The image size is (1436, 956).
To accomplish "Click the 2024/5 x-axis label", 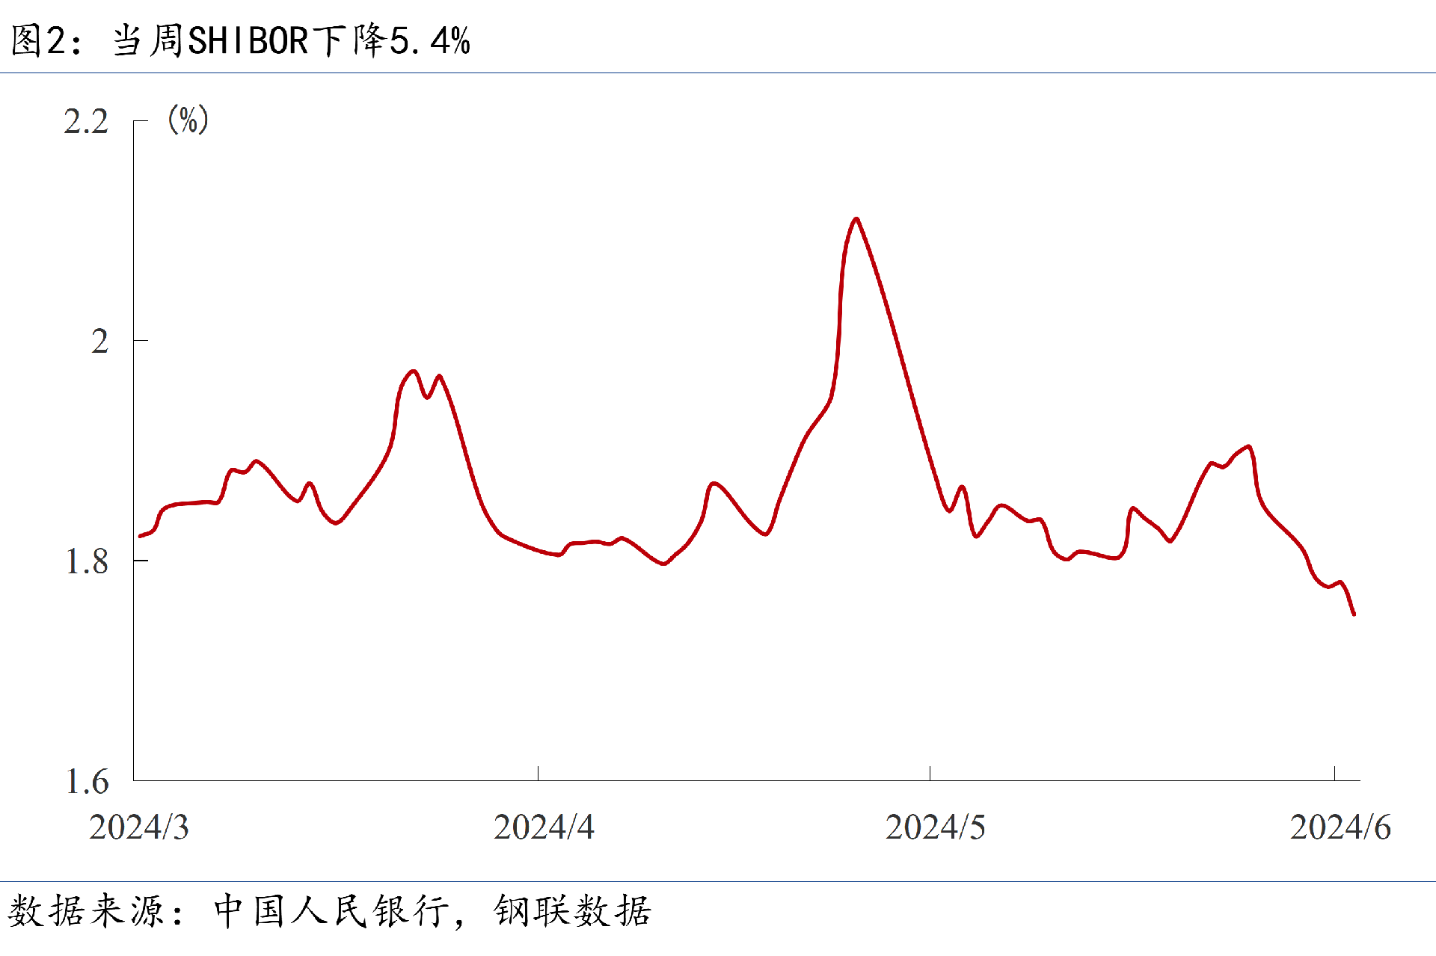I will (935, 827).
